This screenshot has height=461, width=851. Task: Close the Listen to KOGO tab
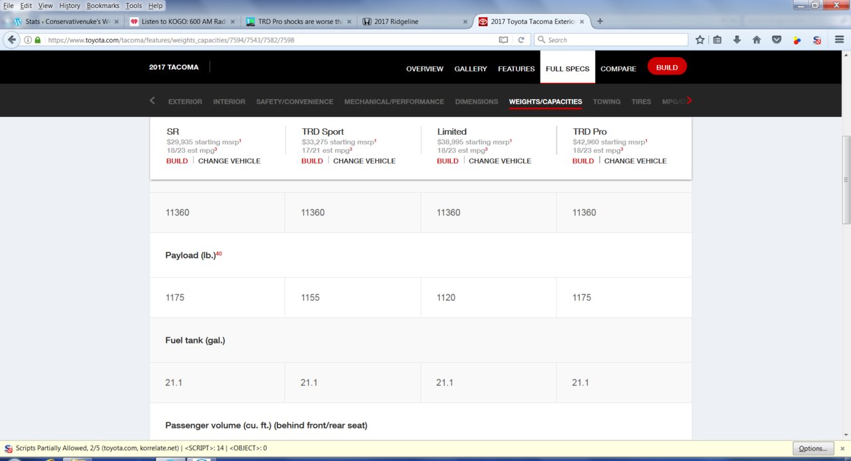(231, 21)
